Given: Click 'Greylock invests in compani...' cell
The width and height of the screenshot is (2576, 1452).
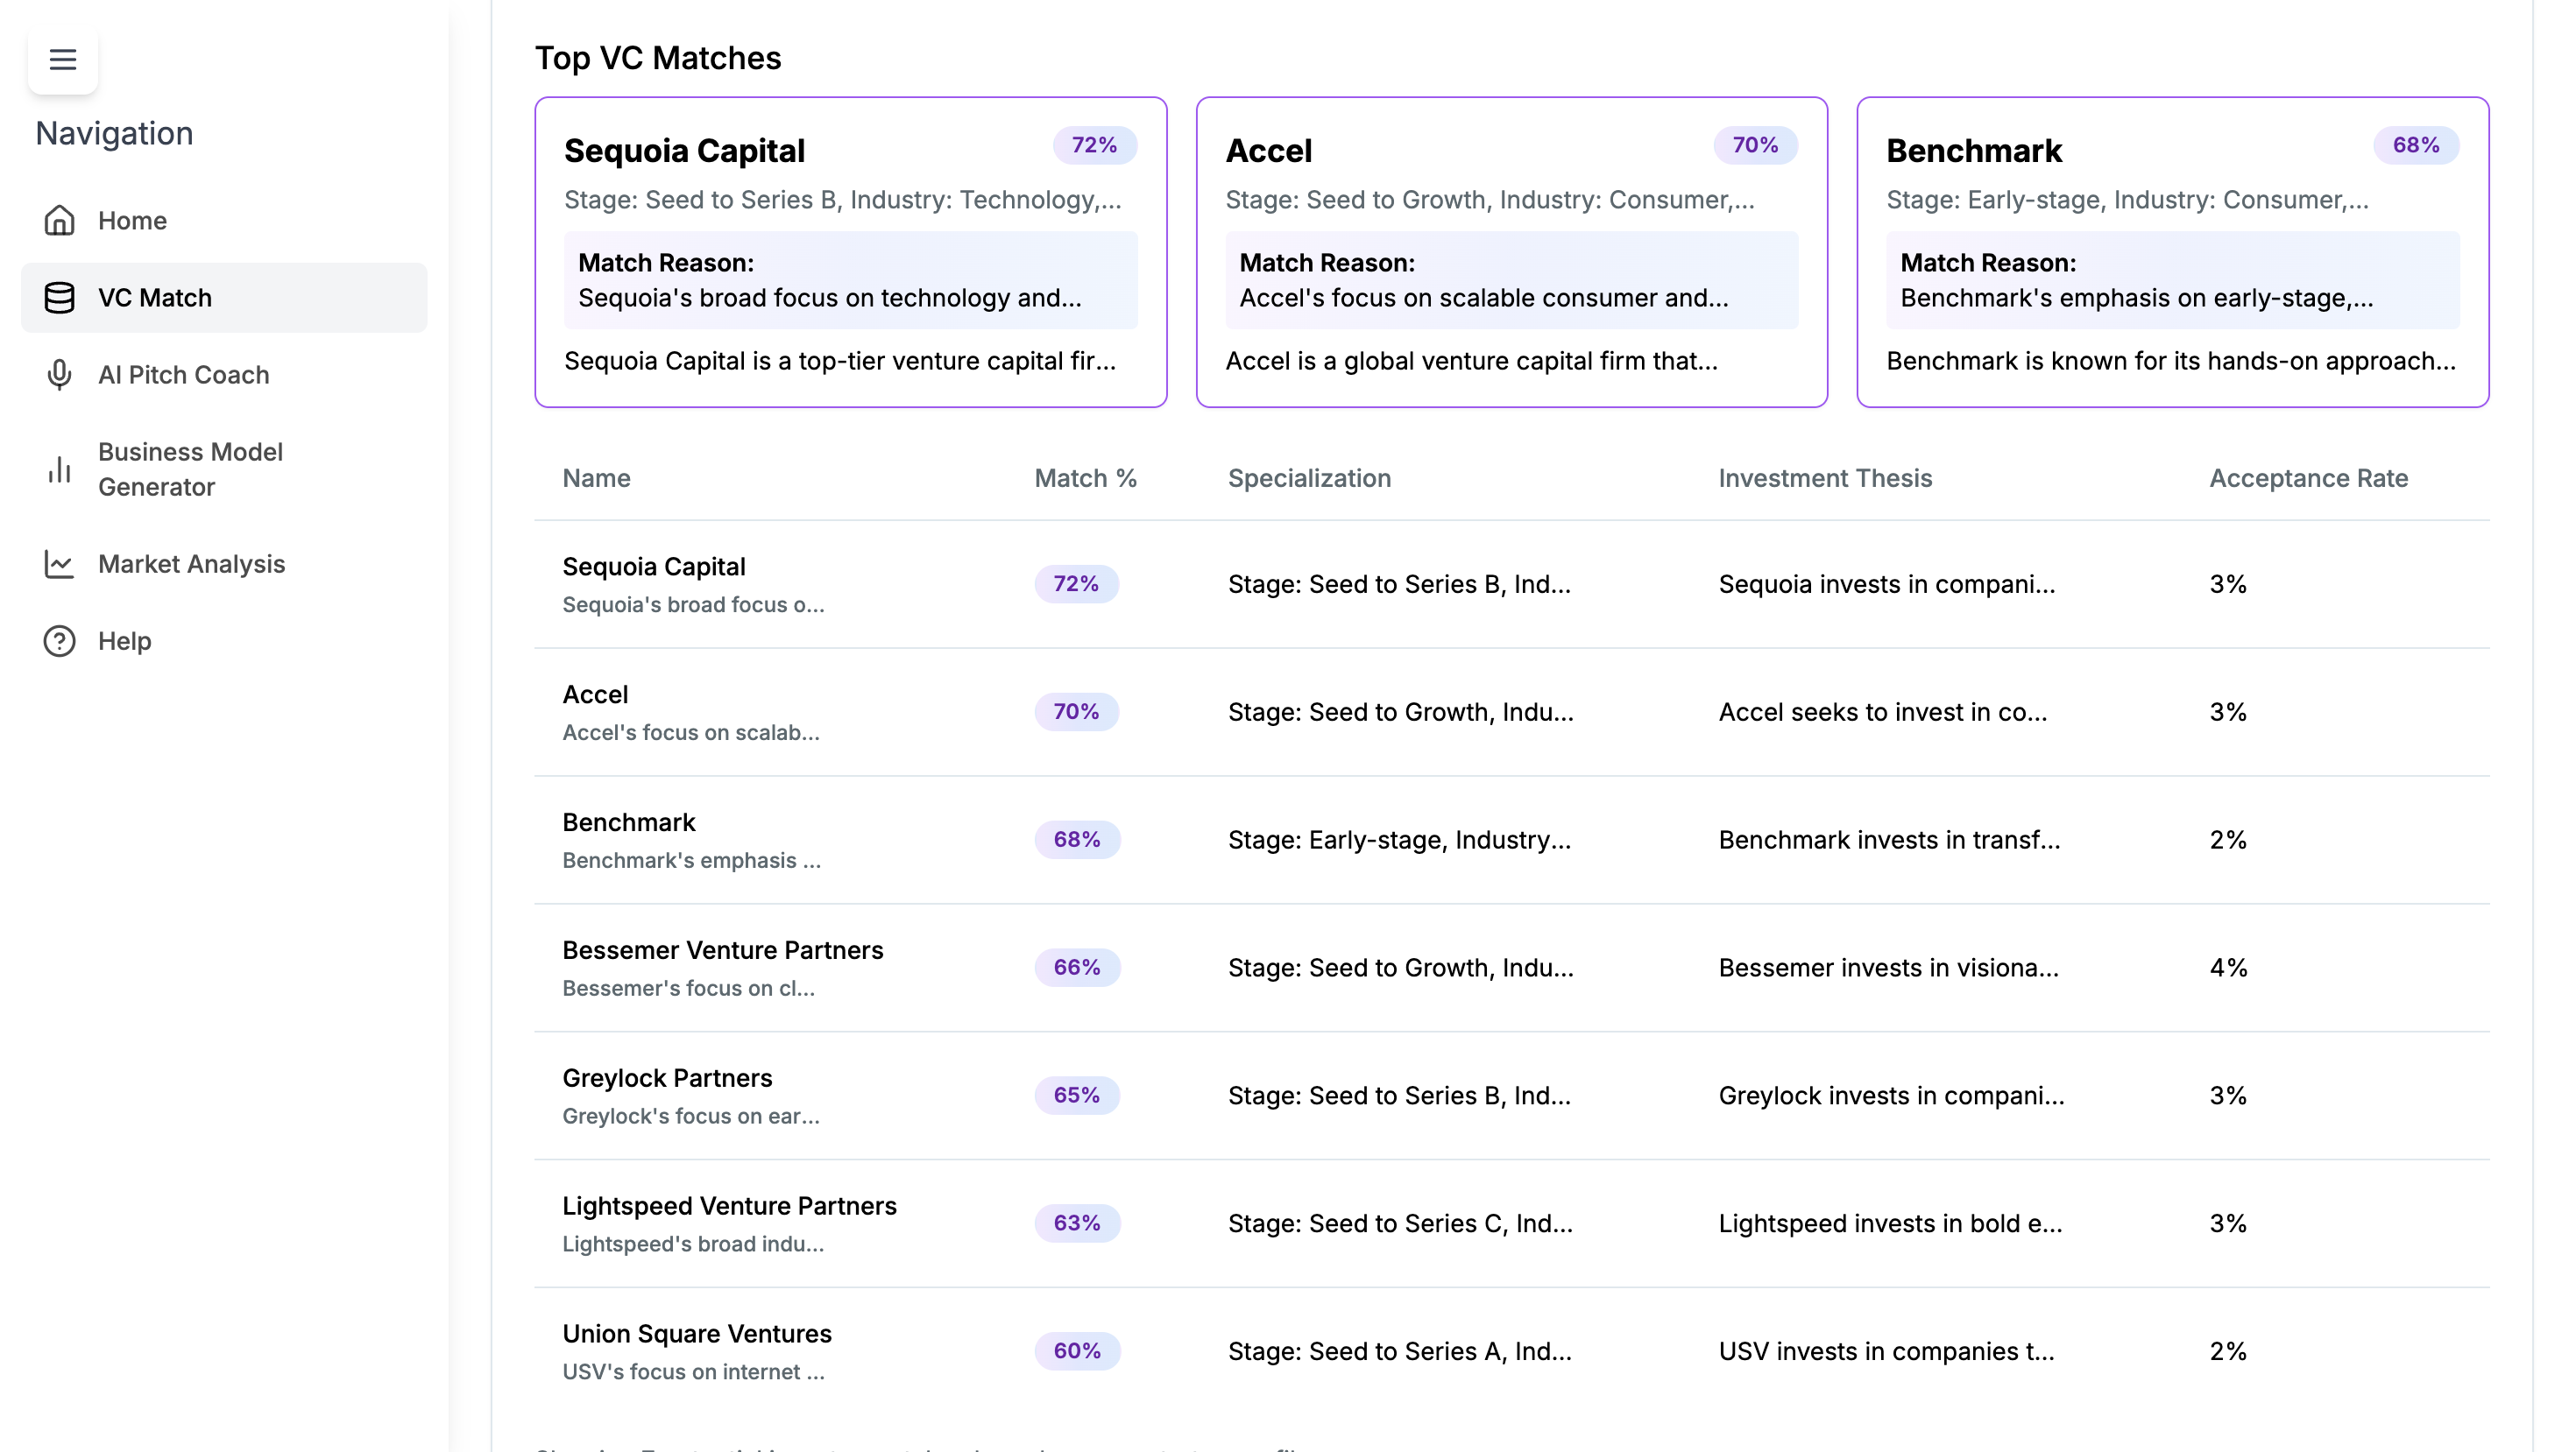Looking at the screenshot, I should point(1891,1096).
